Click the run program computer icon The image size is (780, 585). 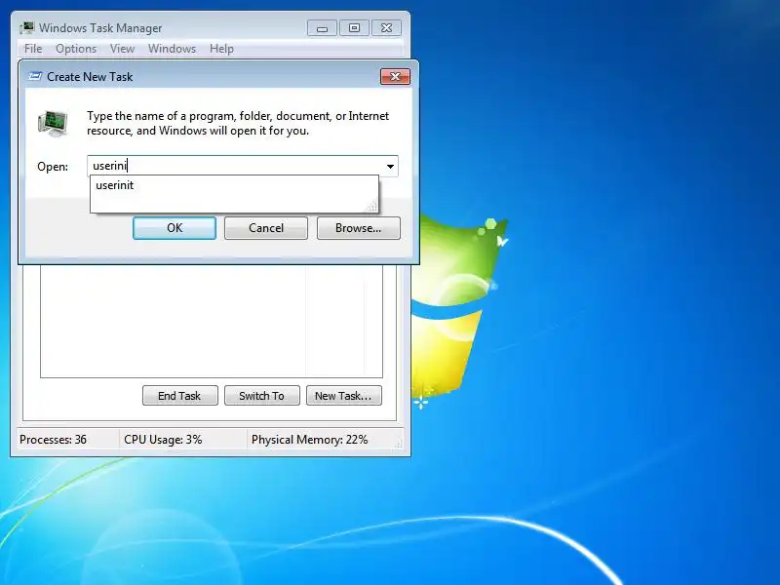tap(53, 124)
